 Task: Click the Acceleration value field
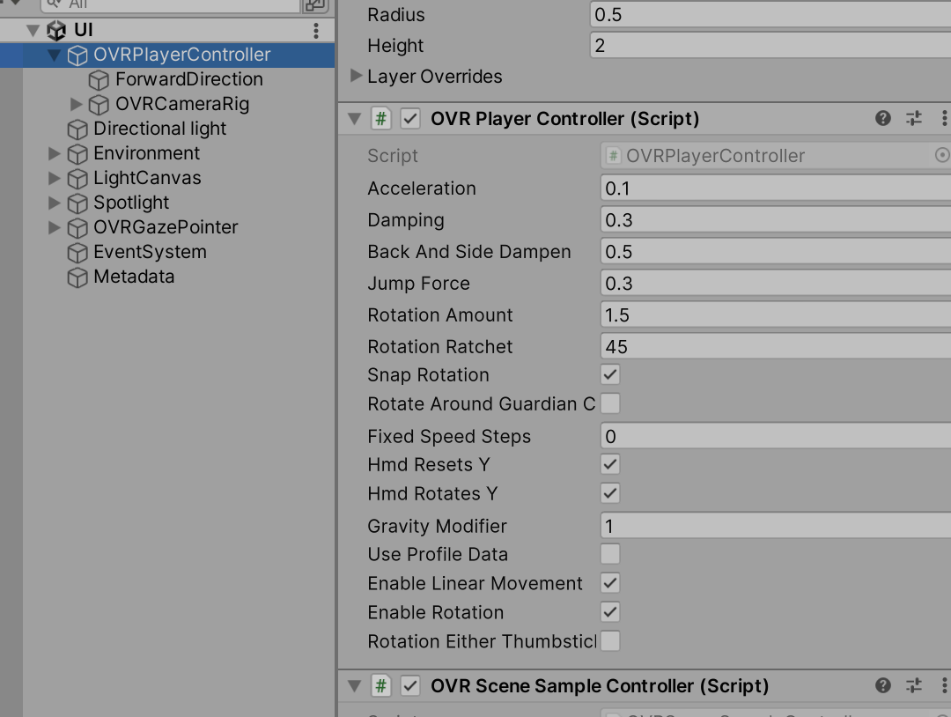[776, 188]
